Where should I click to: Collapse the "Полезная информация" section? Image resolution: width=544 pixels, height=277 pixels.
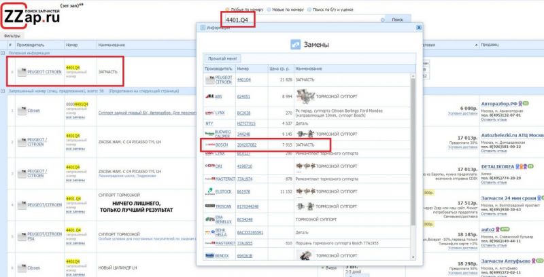click(3, 52)
